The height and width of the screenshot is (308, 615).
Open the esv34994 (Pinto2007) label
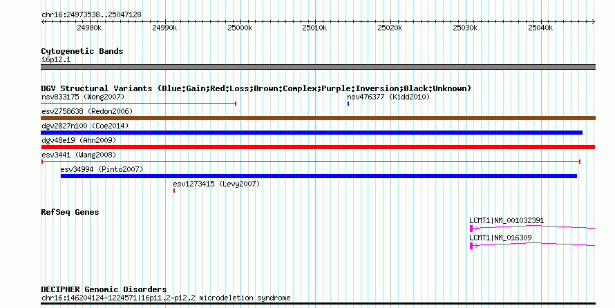pyautogui.click(x=102, y=169)
